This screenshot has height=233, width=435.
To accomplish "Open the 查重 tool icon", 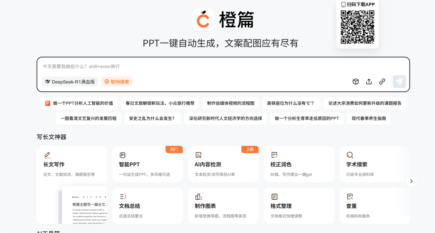I will coord(350,197).
